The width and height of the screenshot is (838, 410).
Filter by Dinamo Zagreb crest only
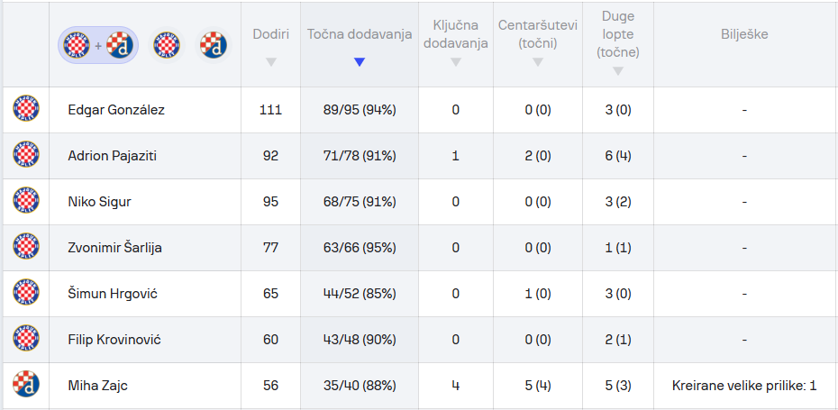213,44
